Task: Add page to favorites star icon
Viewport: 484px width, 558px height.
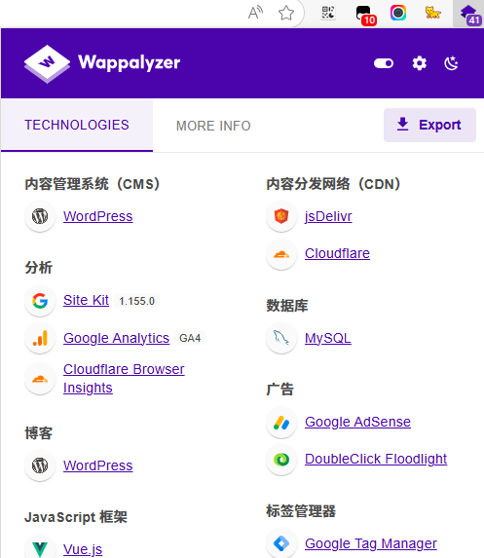Action: (x=286, y=14)
